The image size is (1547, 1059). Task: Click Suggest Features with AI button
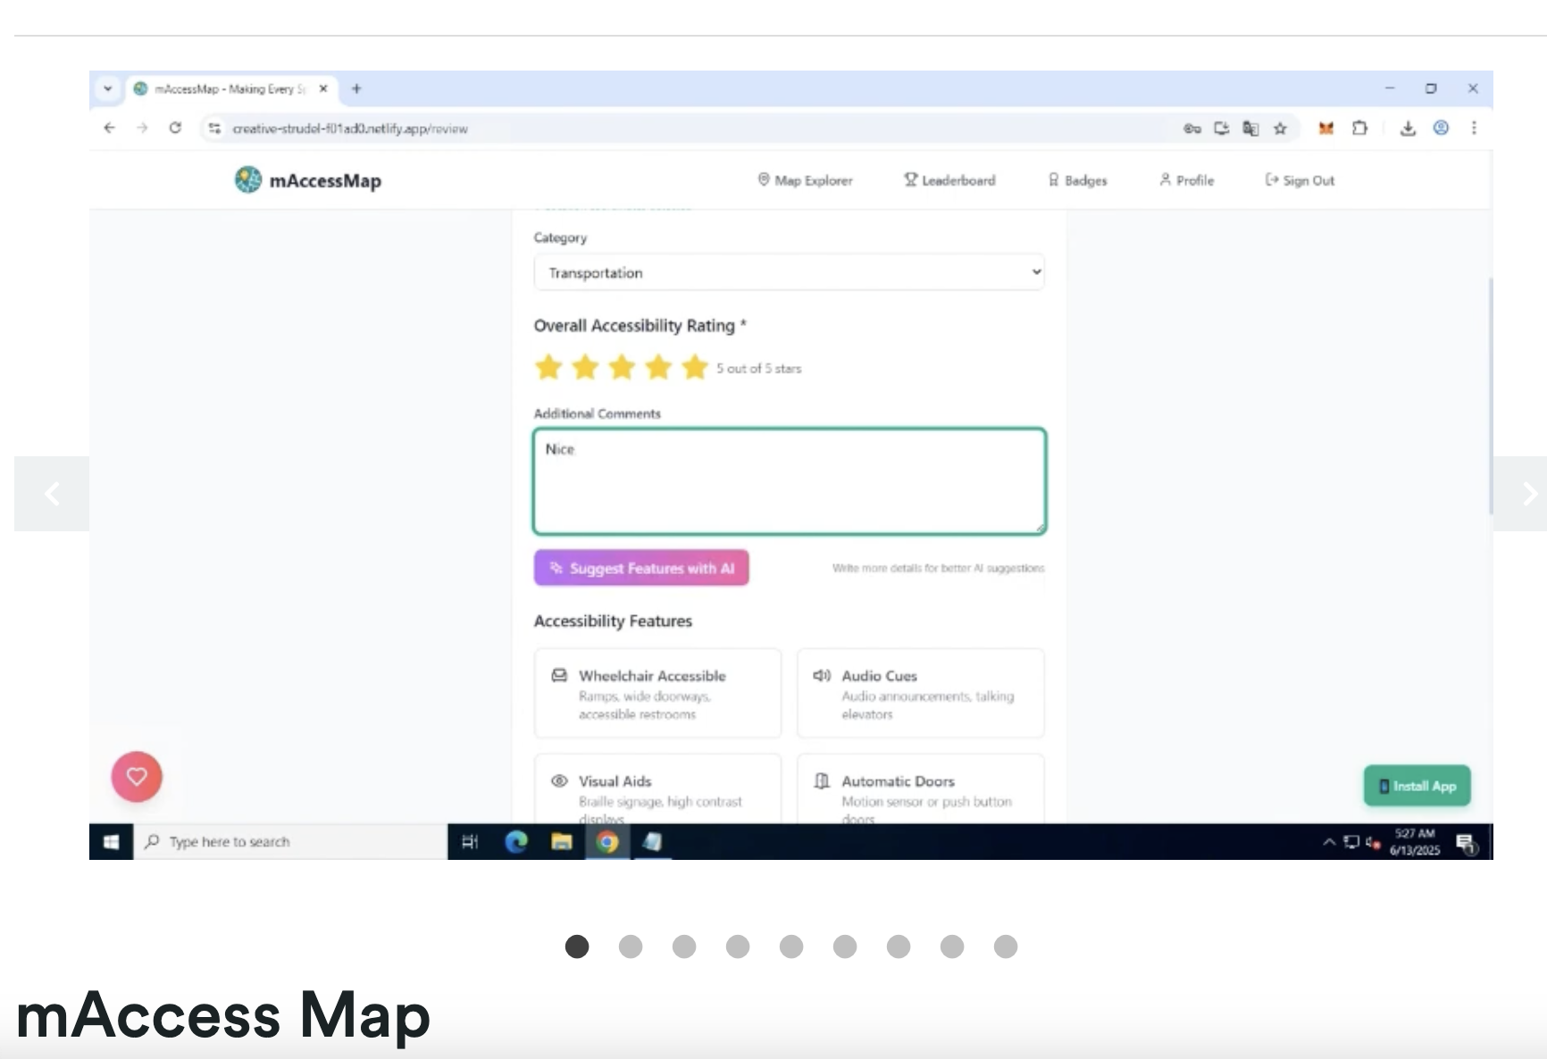(641, 568)
